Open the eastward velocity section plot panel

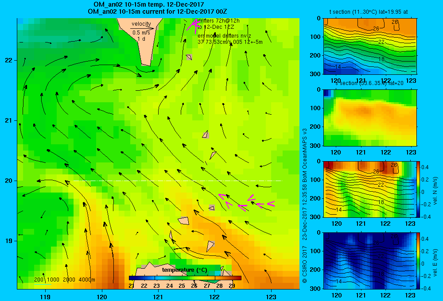click(x=370, y=261)
